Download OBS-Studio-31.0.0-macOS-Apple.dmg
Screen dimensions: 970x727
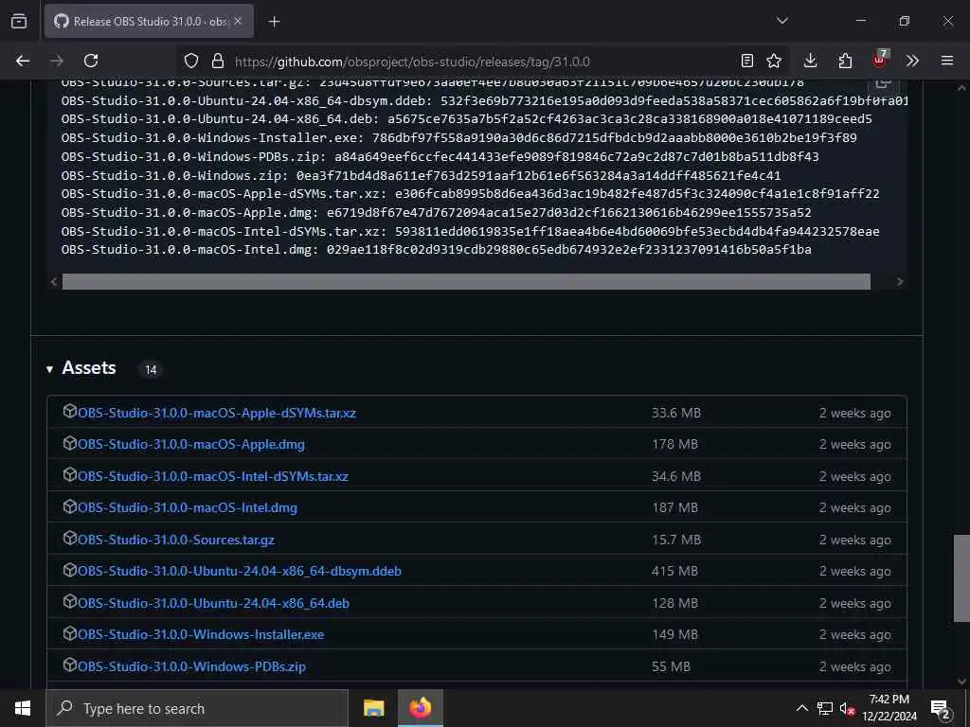190,445
